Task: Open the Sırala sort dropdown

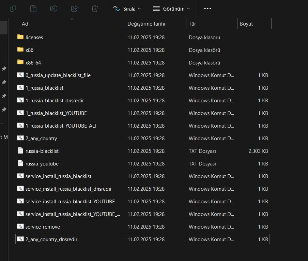Action: [127, 9]
